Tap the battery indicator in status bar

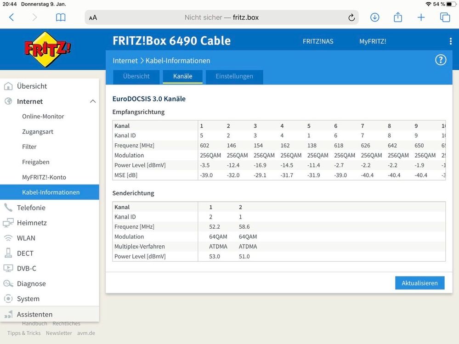coord(451,4)
